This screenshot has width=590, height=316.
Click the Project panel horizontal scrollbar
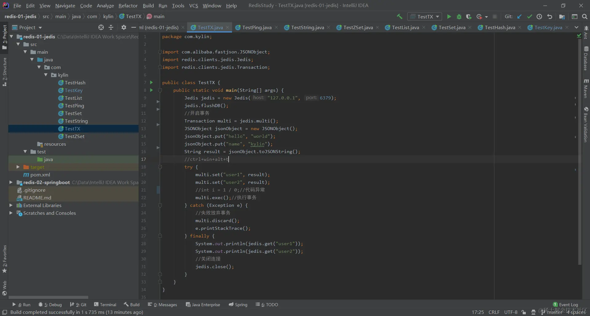(48, 297)
